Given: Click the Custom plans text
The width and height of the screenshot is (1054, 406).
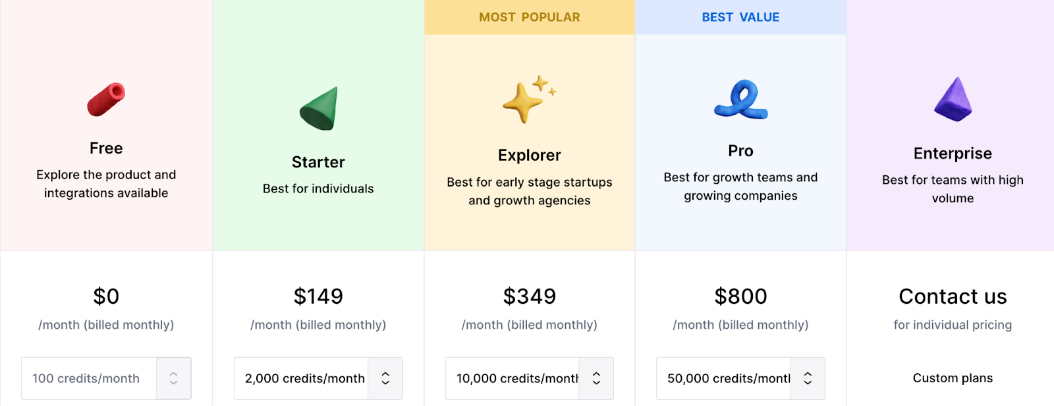Looking at the screenshot, I should [x=953, y=378].
